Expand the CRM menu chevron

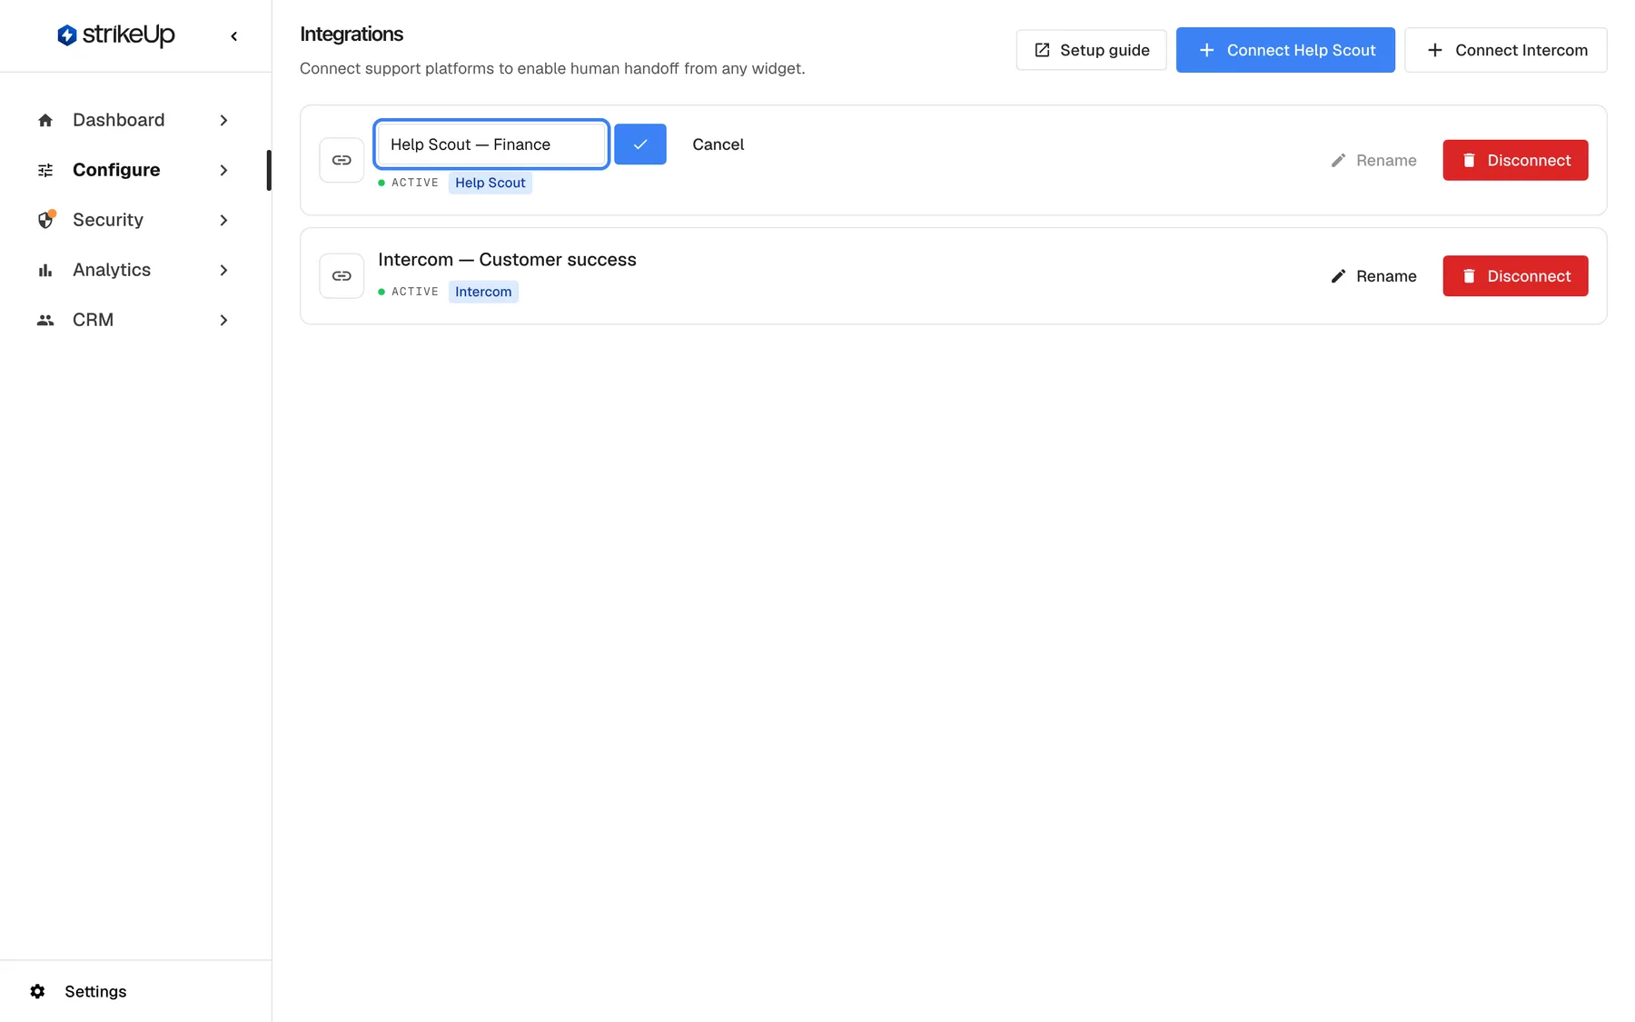[223, 320]
